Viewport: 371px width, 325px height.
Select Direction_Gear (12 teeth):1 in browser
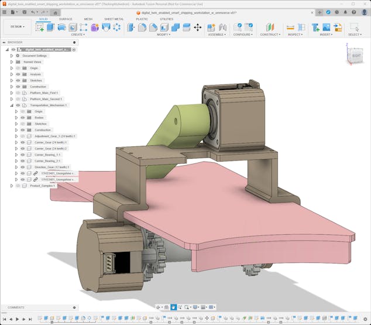pos(51,167)
